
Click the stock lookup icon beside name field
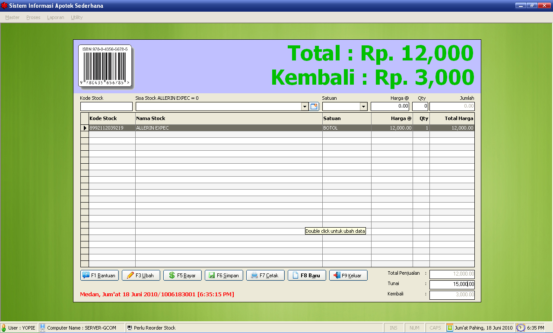pyautogui.click(x=314, y=107)
